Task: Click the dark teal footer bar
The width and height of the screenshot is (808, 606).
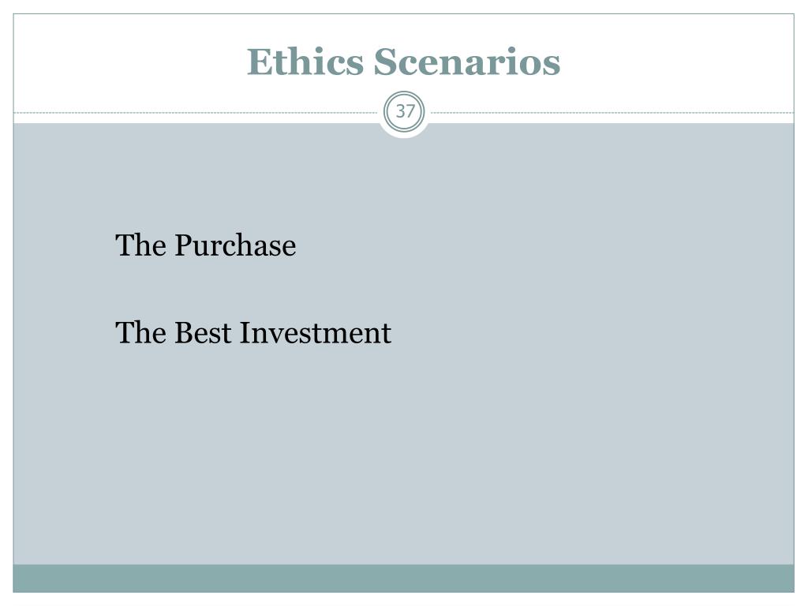Action: (403, 578)
